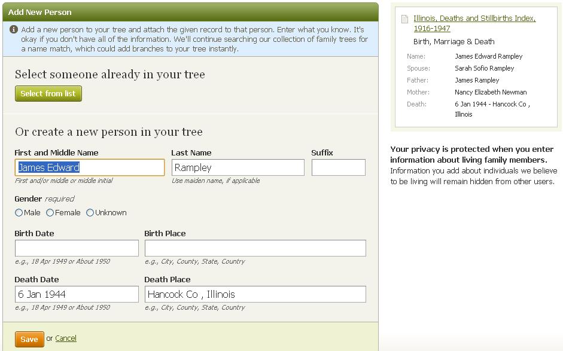Open the Illinois, Deaths and Stillbirths Index link
Viewport: 563px width, 351px height.
coord(474,23)
